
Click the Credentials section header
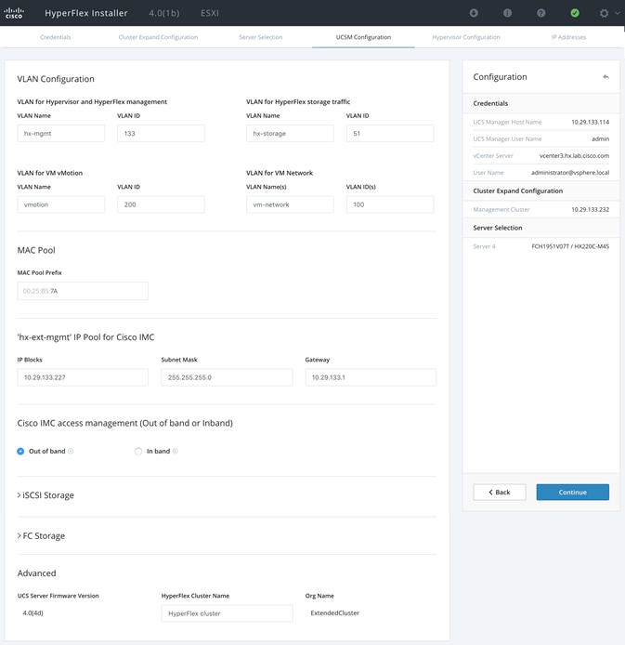(x=540, y=103)
